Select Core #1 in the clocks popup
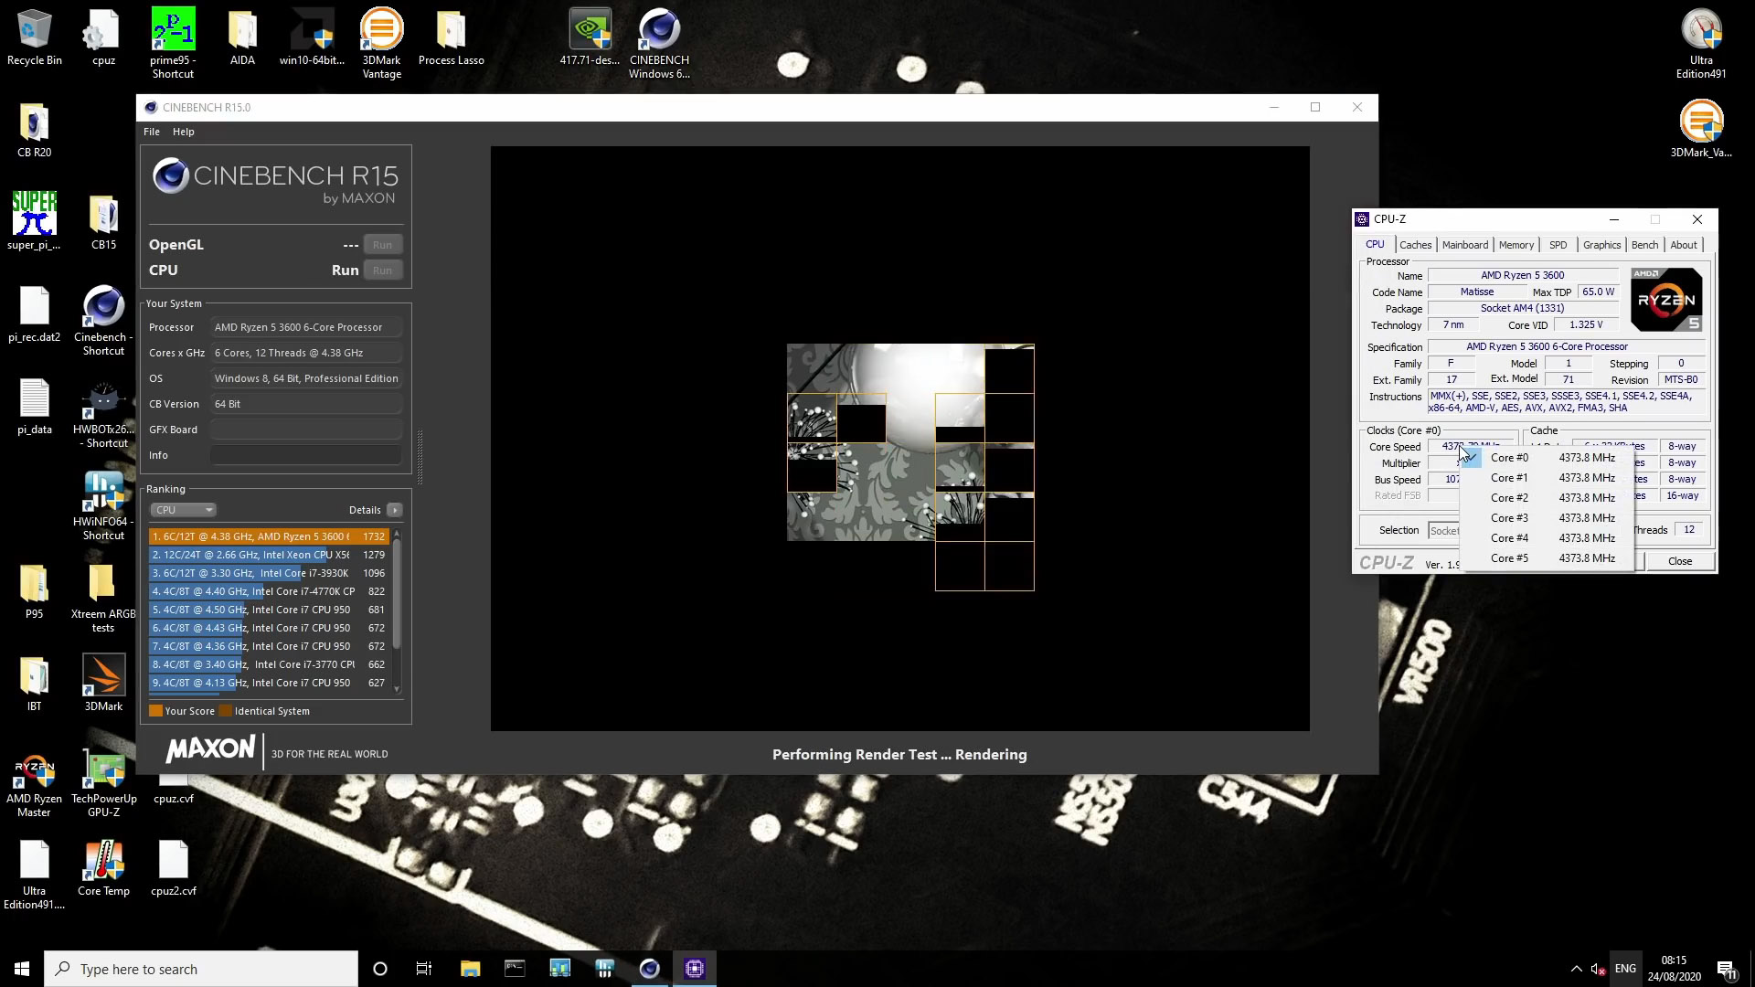The width and height of the screenshot is (1755, 987). (1547, 478)
